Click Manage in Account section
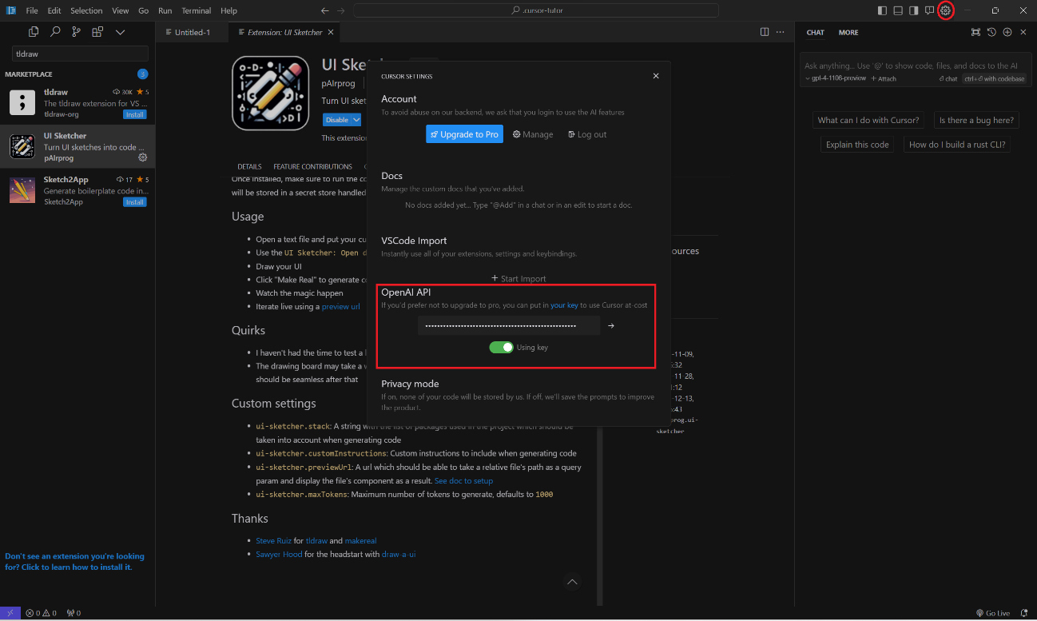 (x=533, y=134)
